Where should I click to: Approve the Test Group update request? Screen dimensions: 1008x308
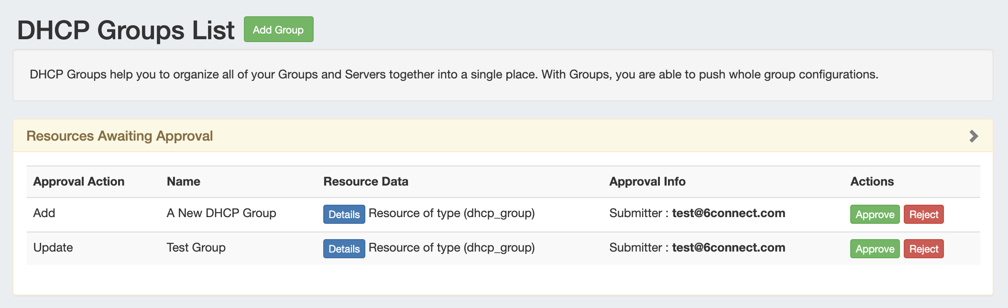click(874, 249)
